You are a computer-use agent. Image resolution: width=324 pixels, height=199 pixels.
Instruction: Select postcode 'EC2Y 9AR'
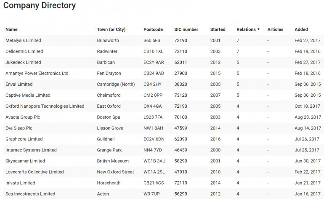[154, 62]
